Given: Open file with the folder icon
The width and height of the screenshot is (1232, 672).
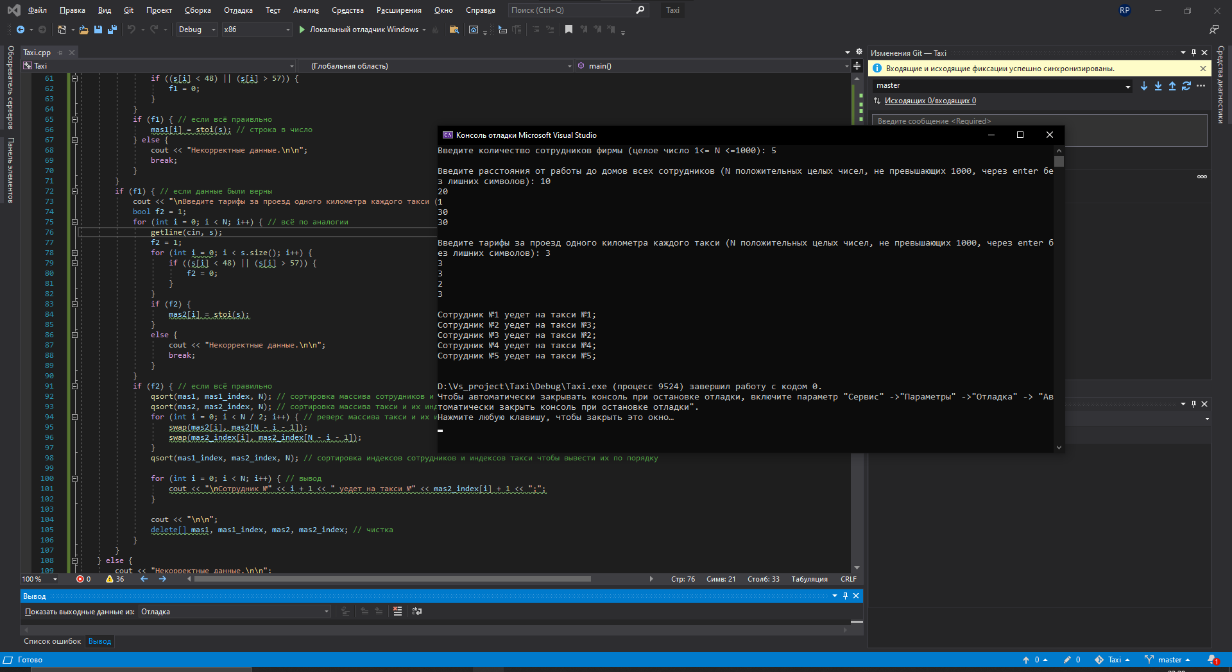Looking at the screenshot, I should point(83,29).
